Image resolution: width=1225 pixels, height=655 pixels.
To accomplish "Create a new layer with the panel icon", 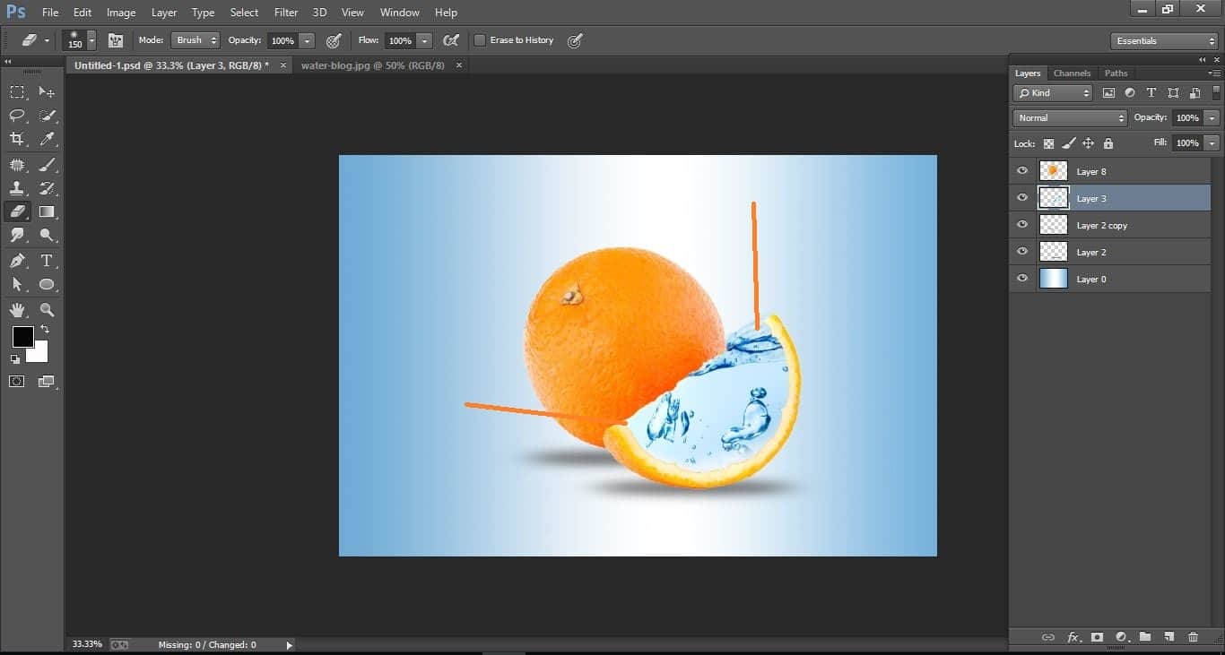I will [x=1169, y=637].
